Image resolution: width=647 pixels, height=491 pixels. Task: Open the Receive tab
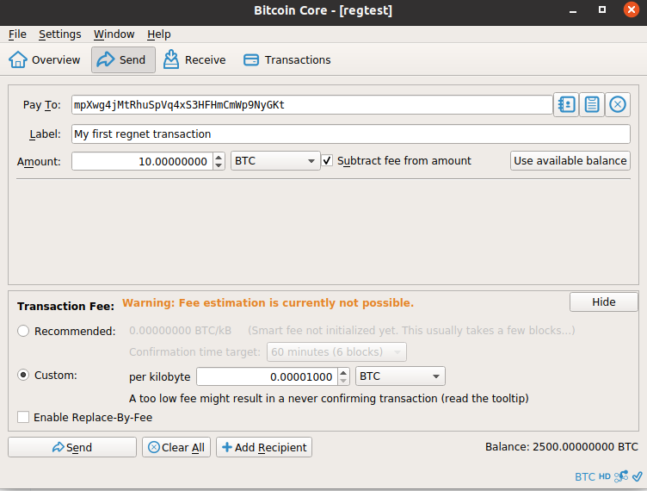click(194, 60)
